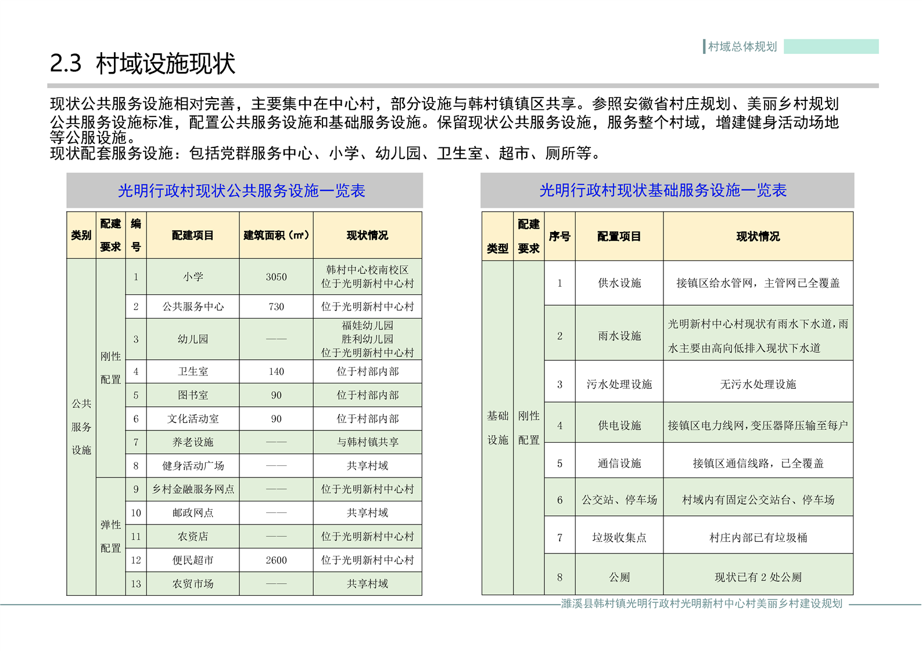Click the '乡村金融服务网点' cell
This screenshot has height=651, width=922.
click(193, 489)
